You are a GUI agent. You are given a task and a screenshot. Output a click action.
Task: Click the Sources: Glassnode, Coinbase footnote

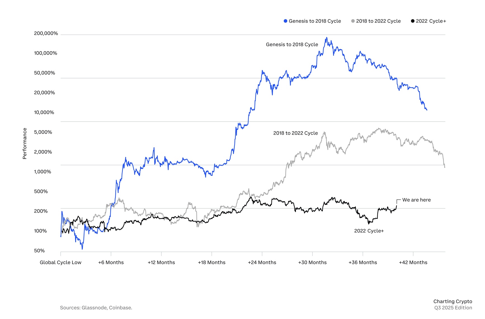[x=96, y=308]
